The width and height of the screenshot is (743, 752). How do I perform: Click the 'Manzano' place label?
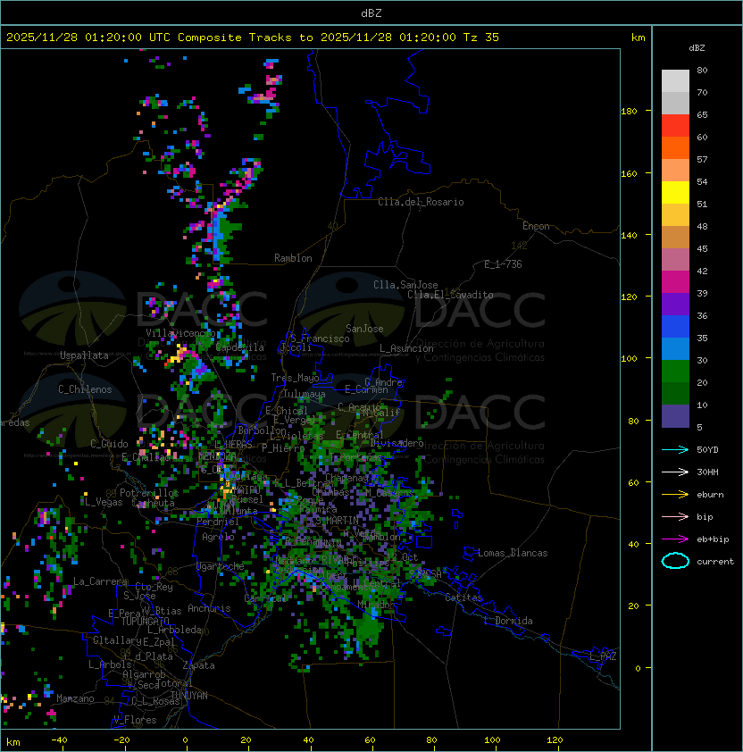(x=75, y=698)
